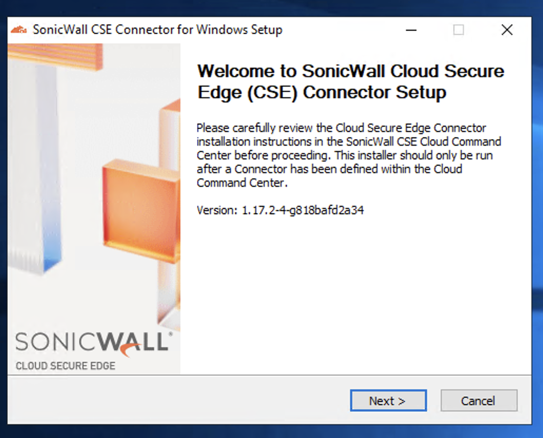Image resolution: width=543 pixels, height=438 pixels.
Task: Click the greyed-out maximize button
Action: 459,30
